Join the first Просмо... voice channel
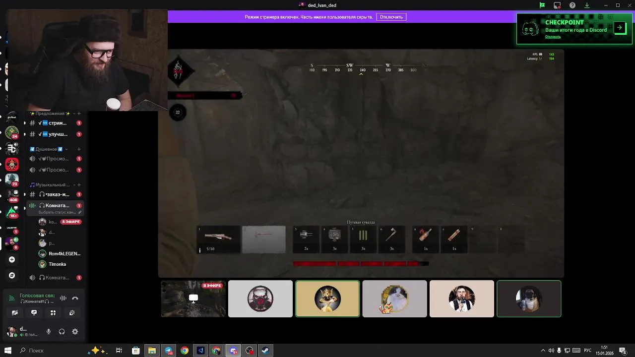 pyautogui.click(x=55, y=159)
